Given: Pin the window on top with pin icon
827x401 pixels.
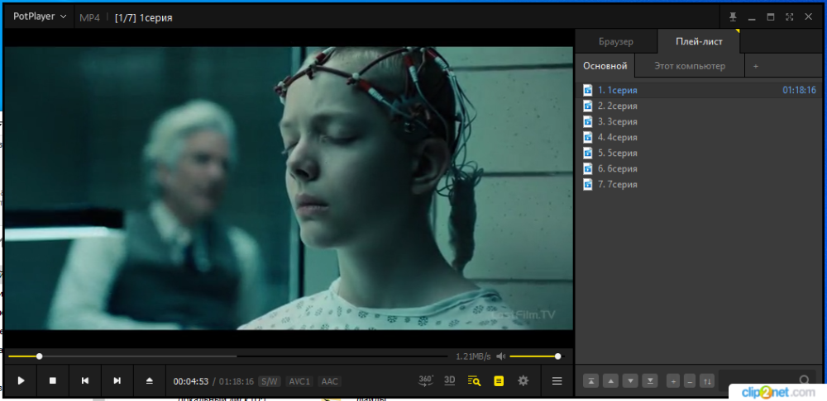Looking at the screenshot, I should [x=733, y=17].
